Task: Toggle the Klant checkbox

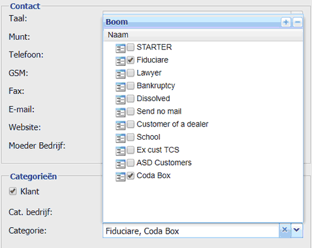Action: tap(13, 191)
